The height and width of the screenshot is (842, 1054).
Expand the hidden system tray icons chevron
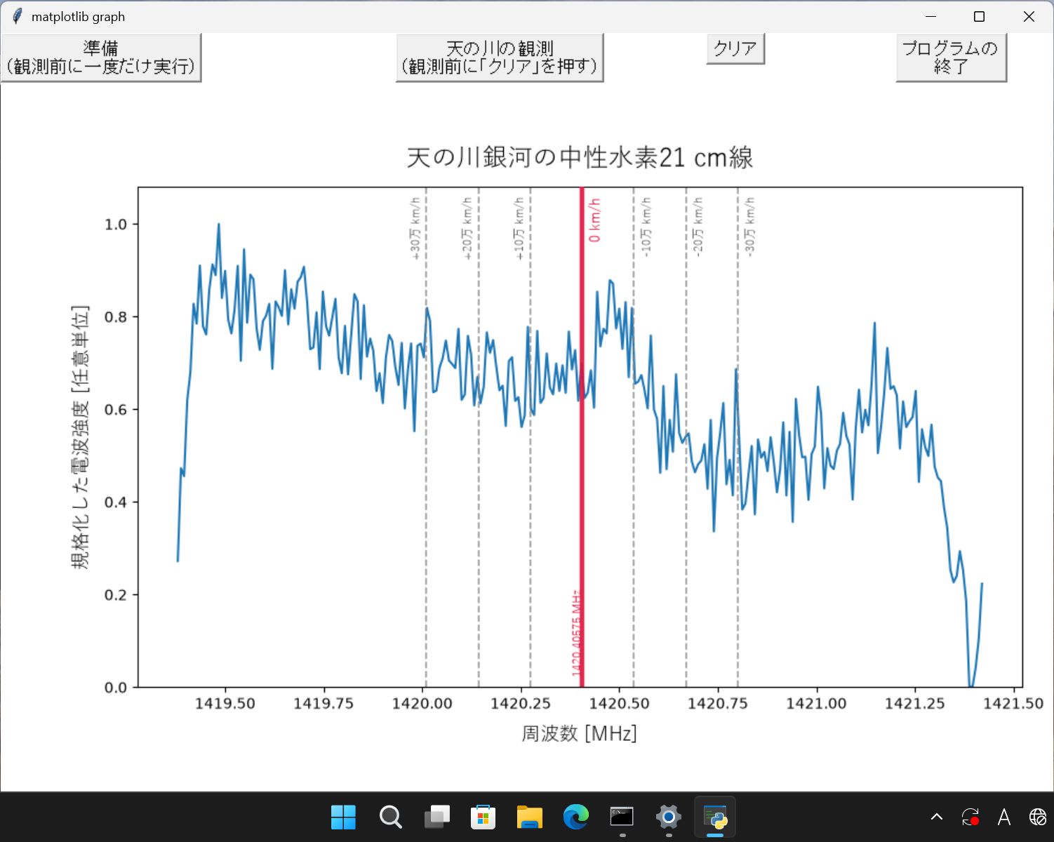tap(937, 817)
